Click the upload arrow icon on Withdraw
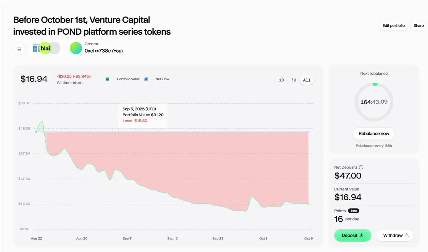This screenshot has width=428, height=252. click(x=406, y=236)
